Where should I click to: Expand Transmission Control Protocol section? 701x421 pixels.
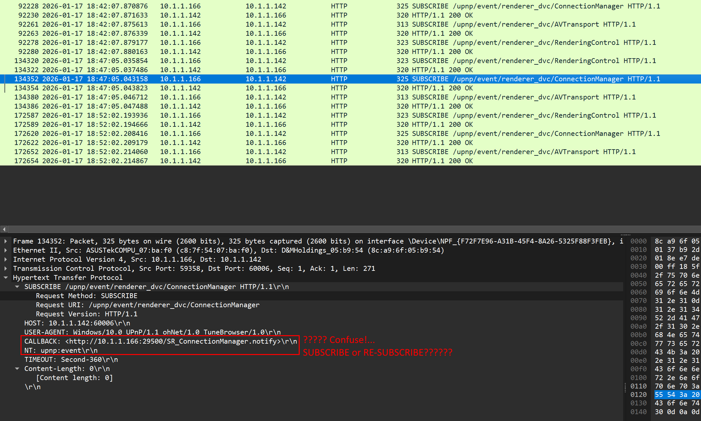tap(6, 269)
